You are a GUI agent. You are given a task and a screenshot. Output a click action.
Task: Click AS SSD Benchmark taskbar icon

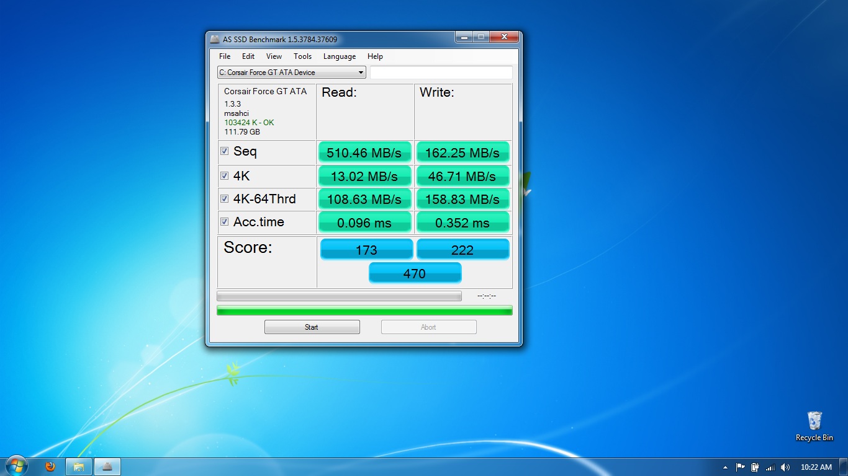click(x=107, y=467)
